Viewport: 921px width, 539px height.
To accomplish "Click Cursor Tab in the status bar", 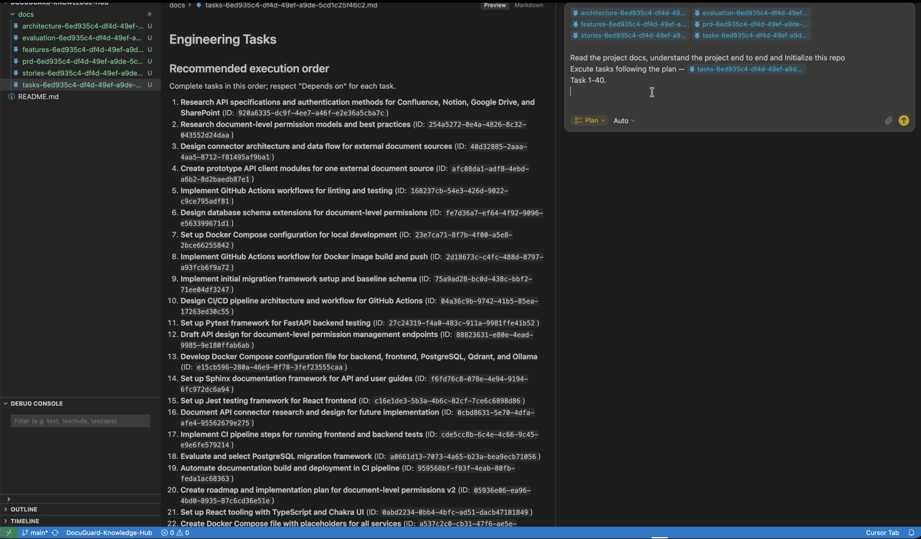I will point(882,532).
